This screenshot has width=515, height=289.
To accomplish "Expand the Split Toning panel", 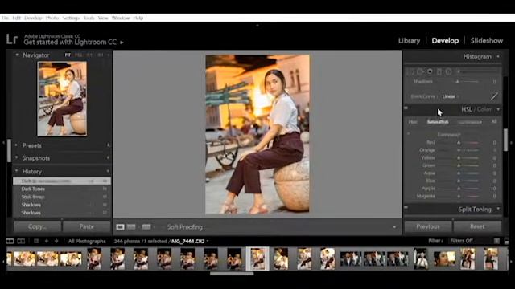I will pyautogui.click(x=498, y=209).
